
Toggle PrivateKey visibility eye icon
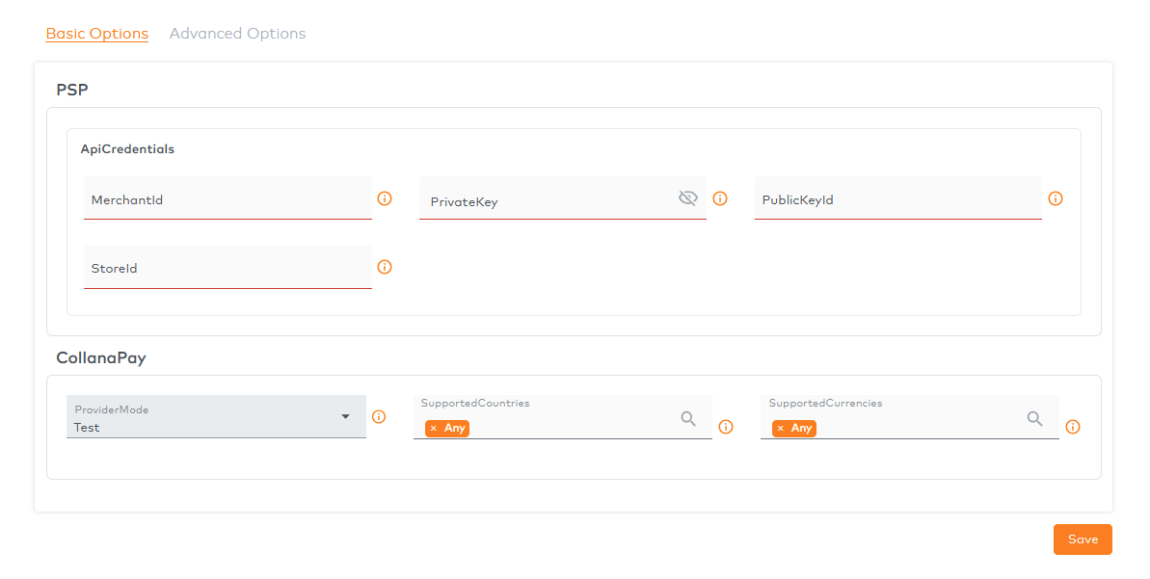point(688,197)
